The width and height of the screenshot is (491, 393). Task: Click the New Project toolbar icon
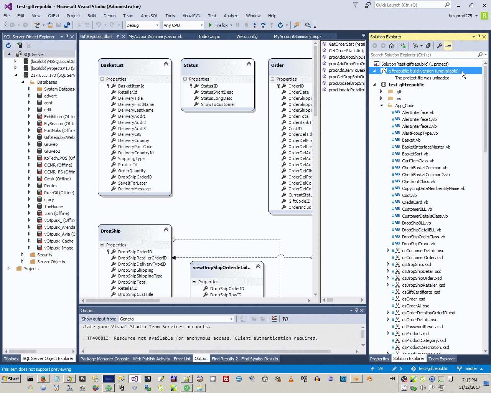pyautogui.click(x=37, y=25)
